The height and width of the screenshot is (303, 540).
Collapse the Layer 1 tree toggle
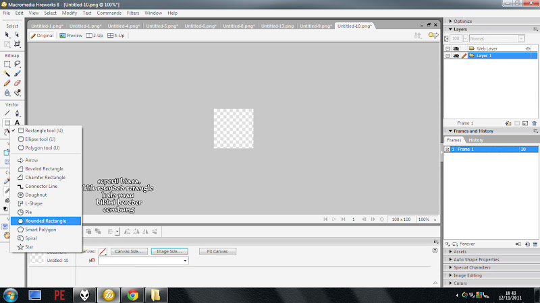[448, 56]
